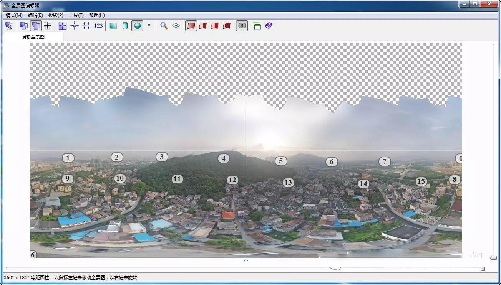Open the 投影(P) menu
The height and width of the screenshot is (285, 501).
[x=56, y=15]
